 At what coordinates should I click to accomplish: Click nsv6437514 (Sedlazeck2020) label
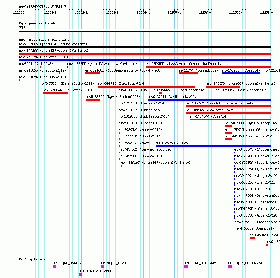point(172,97)
